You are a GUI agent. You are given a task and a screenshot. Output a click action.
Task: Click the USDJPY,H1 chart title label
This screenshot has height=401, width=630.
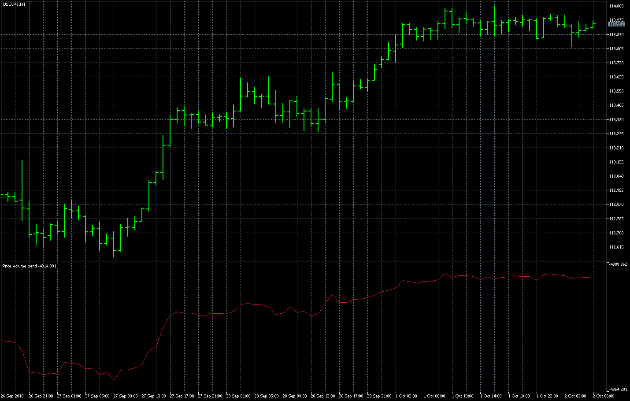coord(14,4)
